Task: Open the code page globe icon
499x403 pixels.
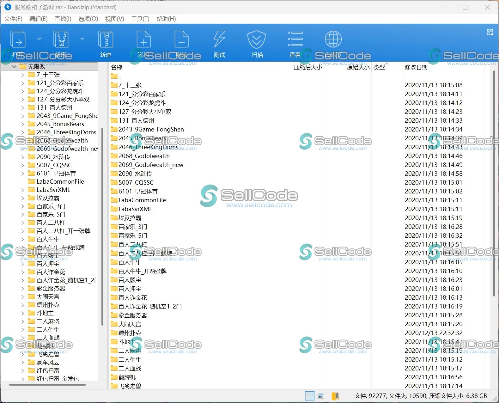Action: click(x=333, y=40)
